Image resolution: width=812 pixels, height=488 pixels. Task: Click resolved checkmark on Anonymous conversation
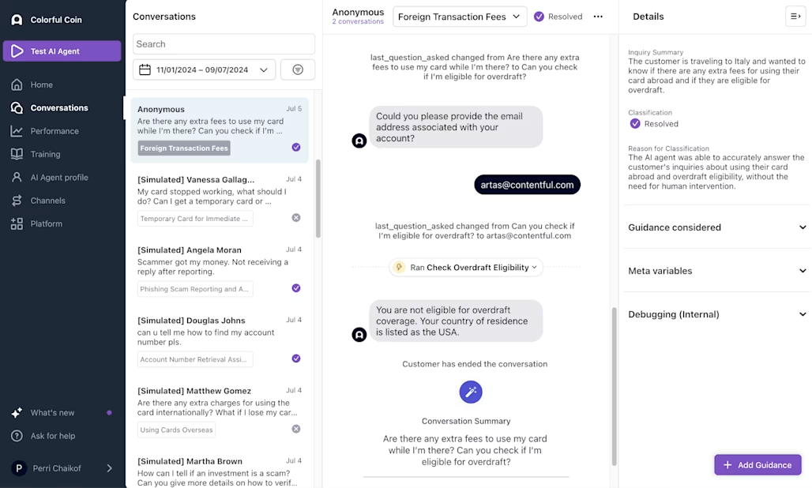pyautogui.click(x=296, y=148)
